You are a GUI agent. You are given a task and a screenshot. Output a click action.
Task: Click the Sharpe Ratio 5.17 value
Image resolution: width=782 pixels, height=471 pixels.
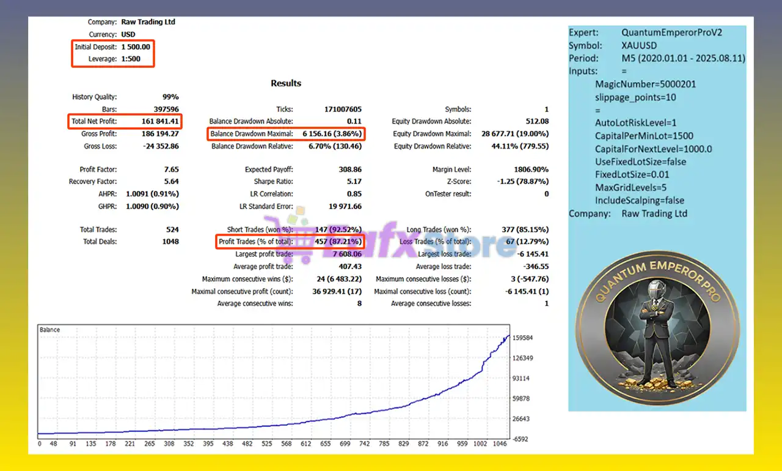coord(353,182)
